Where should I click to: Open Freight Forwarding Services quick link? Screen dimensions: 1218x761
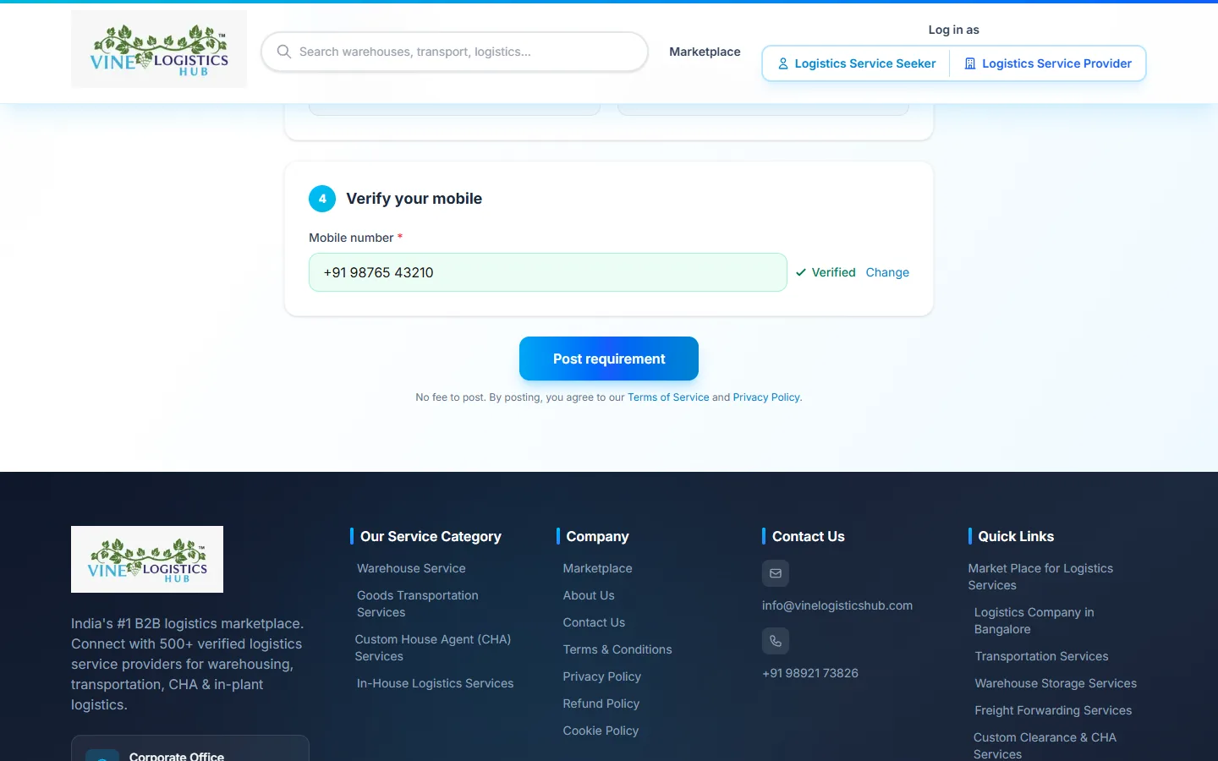1053,710
